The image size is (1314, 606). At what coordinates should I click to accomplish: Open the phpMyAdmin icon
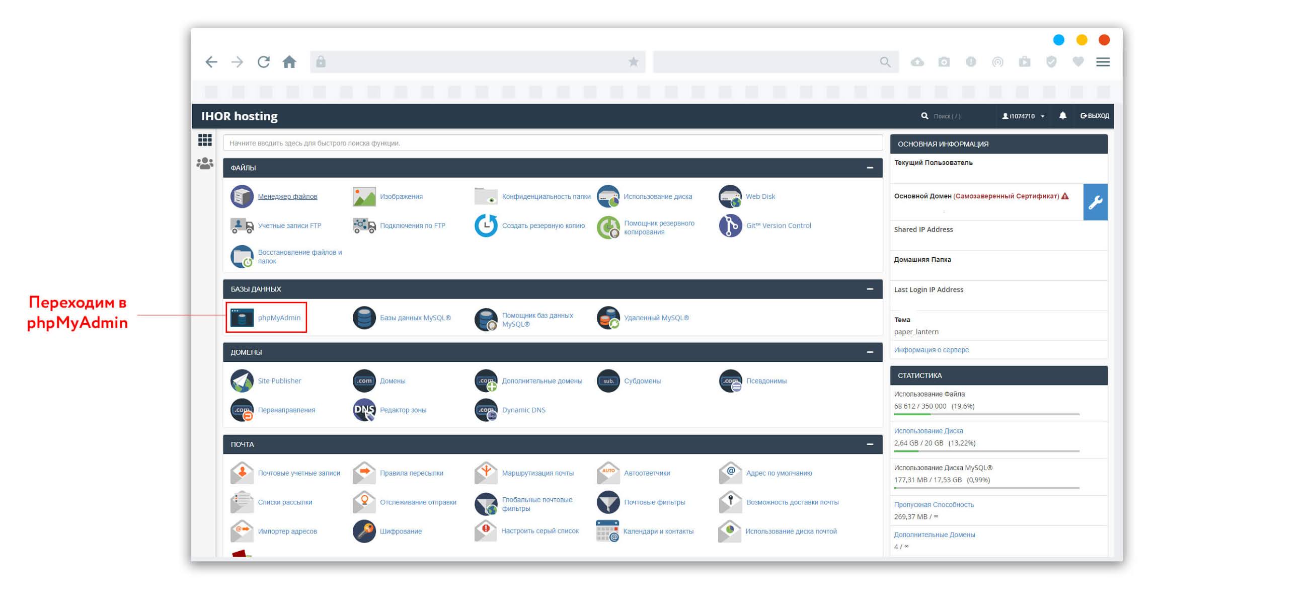242,317
